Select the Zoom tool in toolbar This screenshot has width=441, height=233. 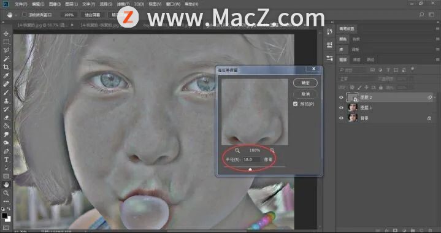6,193
